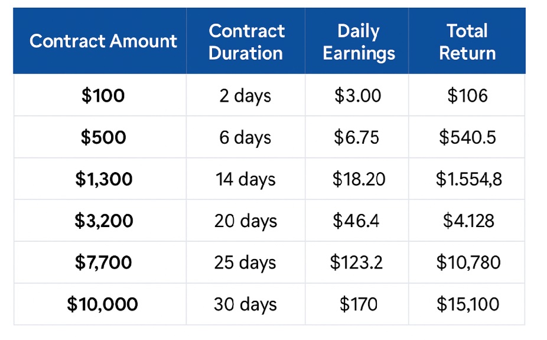Click the $540.5 total return cell
The width and height of the screenshot is (547, 340).
[x=467, y=137]
